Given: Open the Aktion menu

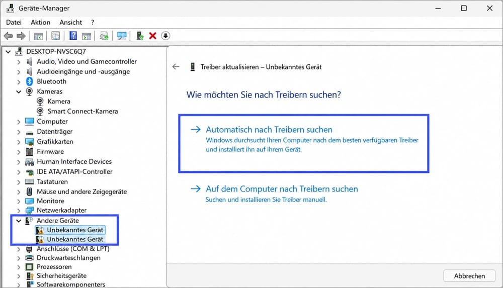Looking at the screenshot, I should (x=40, y=23).
